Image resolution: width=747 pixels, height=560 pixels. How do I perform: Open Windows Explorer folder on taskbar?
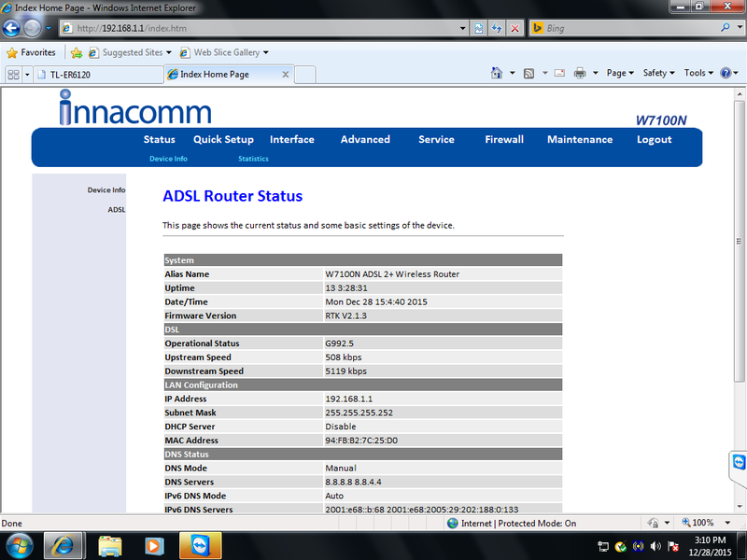click(110, 546)
